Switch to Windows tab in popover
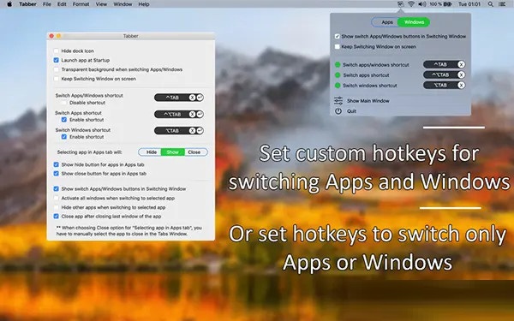Image resolution: width=514 pixels, height=321 pixels. 414,22
